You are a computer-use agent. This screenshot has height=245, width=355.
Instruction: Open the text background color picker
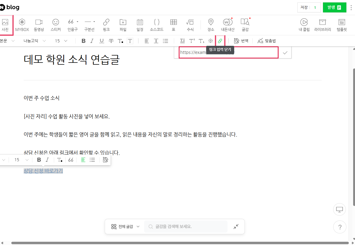[x=130, y=41]
